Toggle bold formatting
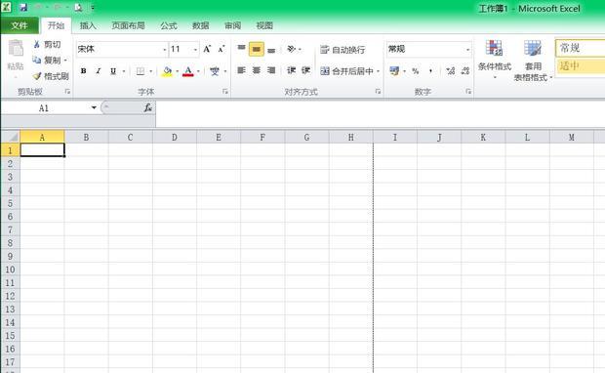The width and height of the screenshot is (605, 373). click(x=83, y=71)
